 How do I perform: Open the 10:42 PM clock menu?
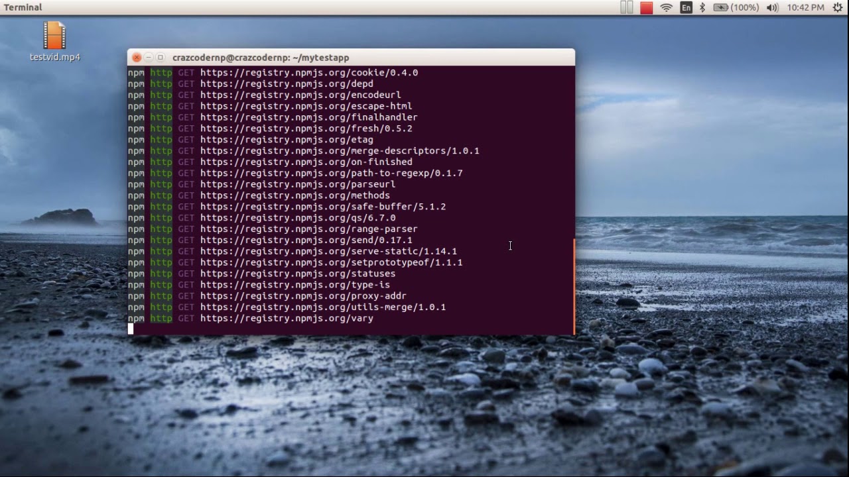(x=805, y=7)
